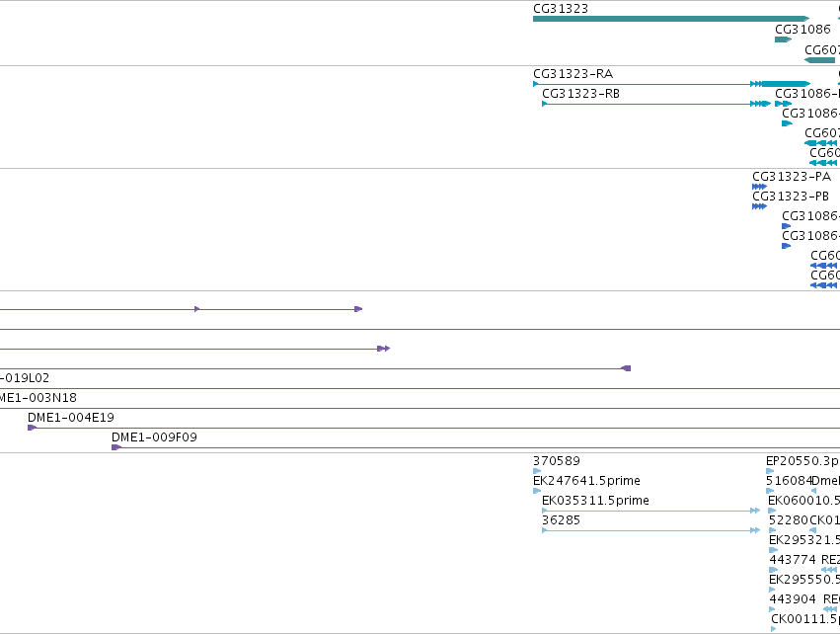The image size is (840, 634).
Task: Select the spliced line under 36285
Action: [650, 530]
